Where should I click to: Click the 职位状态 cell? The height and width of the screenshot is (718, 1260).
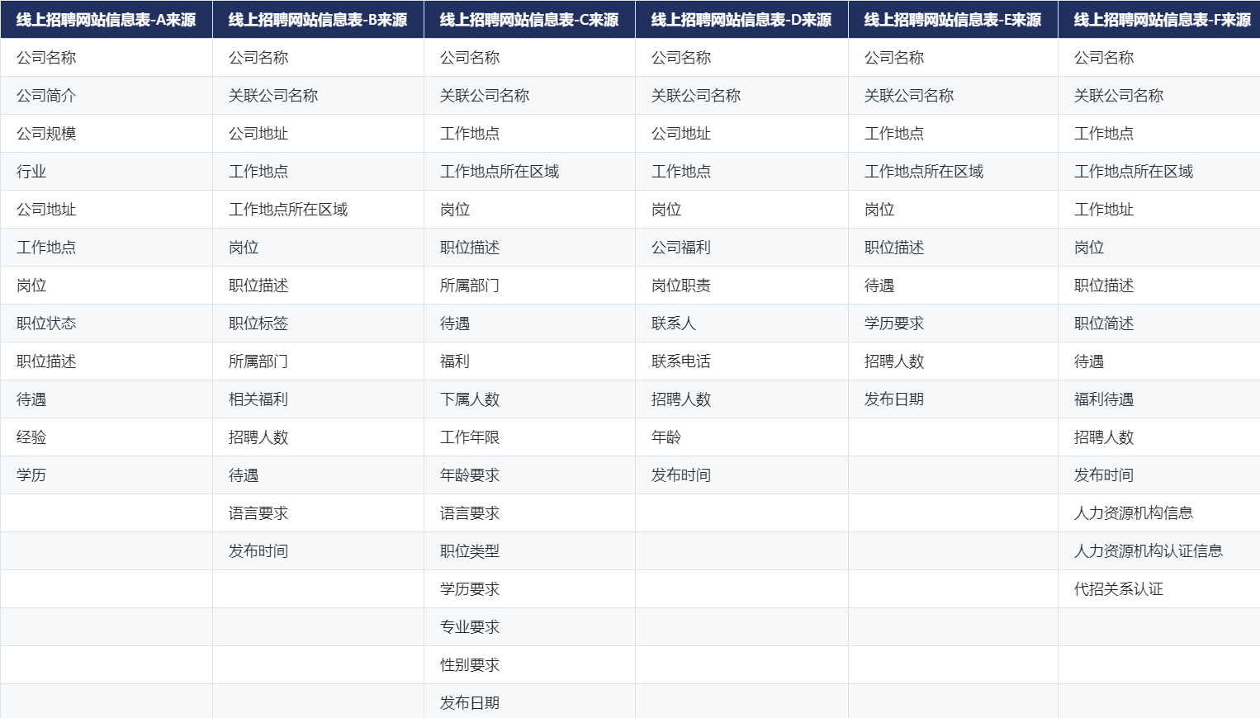(x=107, y=324)
